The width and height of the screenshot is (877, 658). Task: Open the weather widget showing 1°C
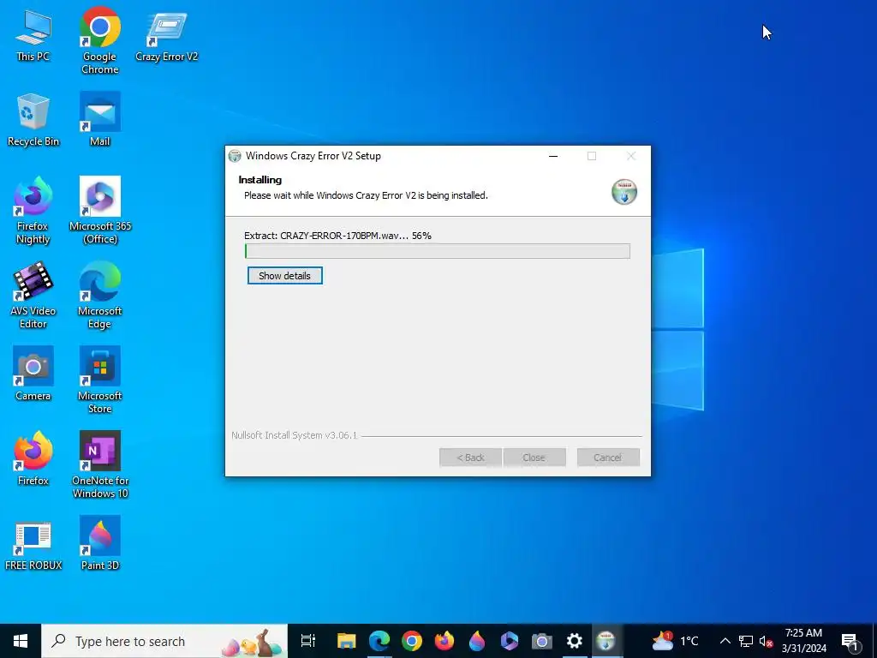[x=676, y=641]
